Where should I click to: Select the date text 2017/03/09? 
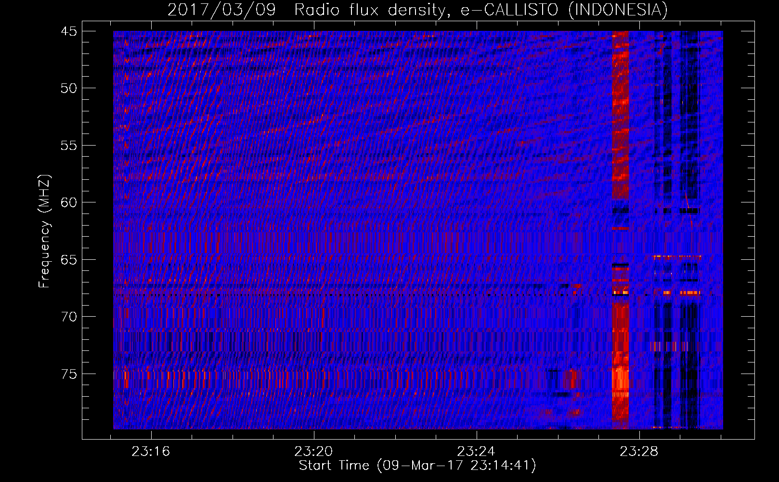click(221, 10)
